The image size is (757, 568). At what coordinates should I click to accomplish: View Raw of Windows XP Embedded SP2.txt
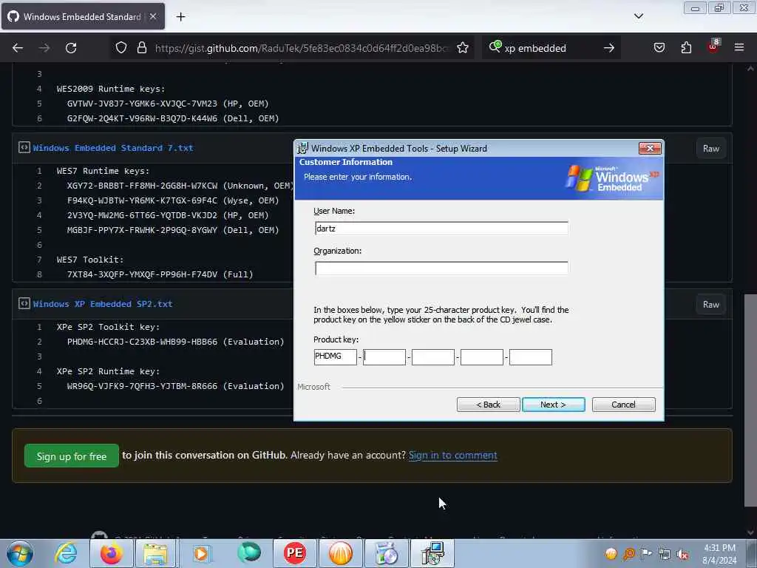point(710,304)
